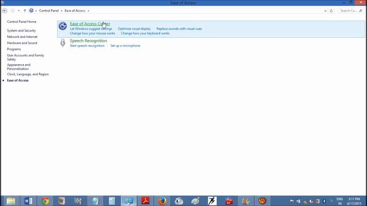Click Set up a microphone

pos(125,46)
